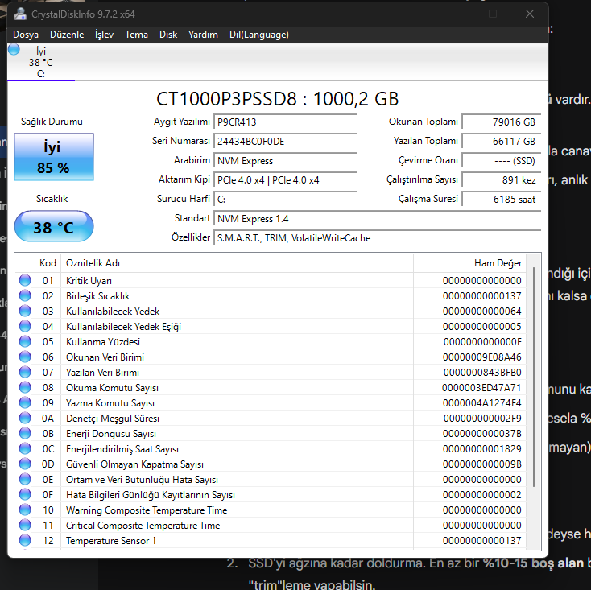This screenshot has width=591, height=590.
Task: Click status orb for Critical Composite Temperature Time
Action: coord(25,525)
